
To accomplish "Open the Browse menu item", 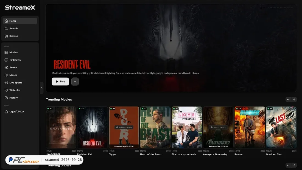I will [x=20, y=36].
